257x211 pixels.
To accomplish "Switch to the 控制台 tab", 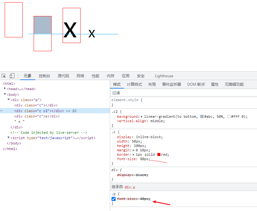I will (x=44, y=76).
